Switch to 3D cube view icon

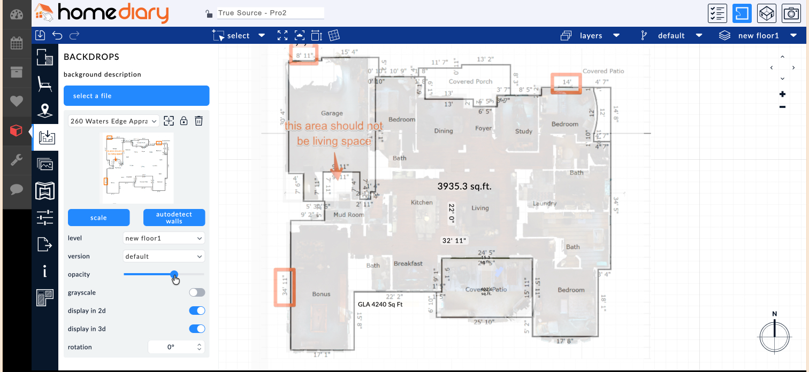click(766, 13)
